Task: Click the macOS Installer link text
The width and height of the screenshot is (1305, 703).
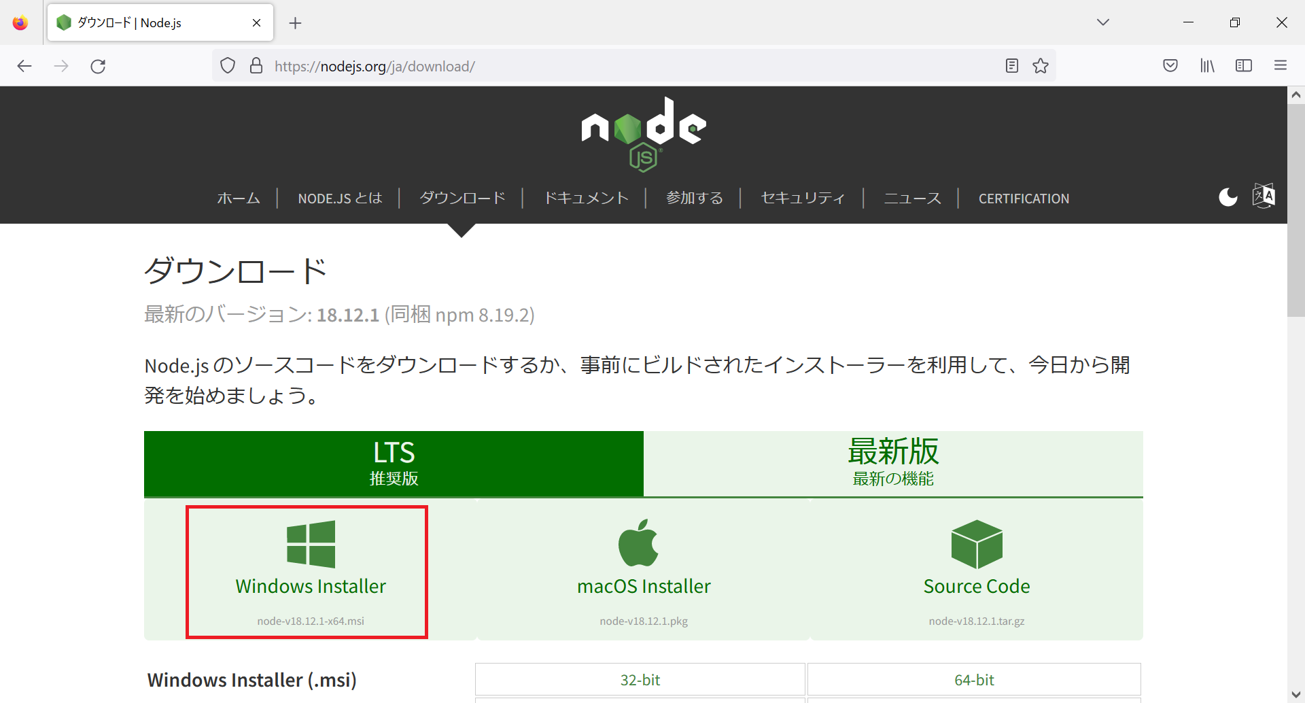Action: click(644, 586)
